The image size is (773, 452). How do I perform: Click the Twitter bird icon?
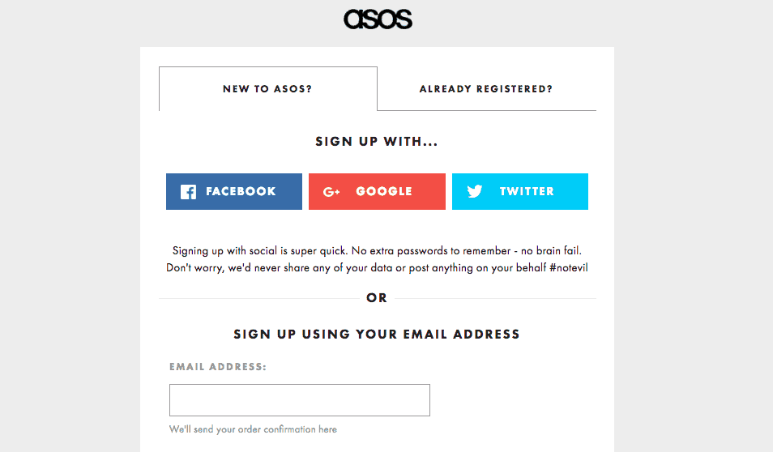475,191
